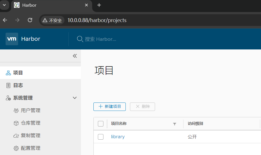
Task: Open a new browser tab
Action: (x=99, y=5)
